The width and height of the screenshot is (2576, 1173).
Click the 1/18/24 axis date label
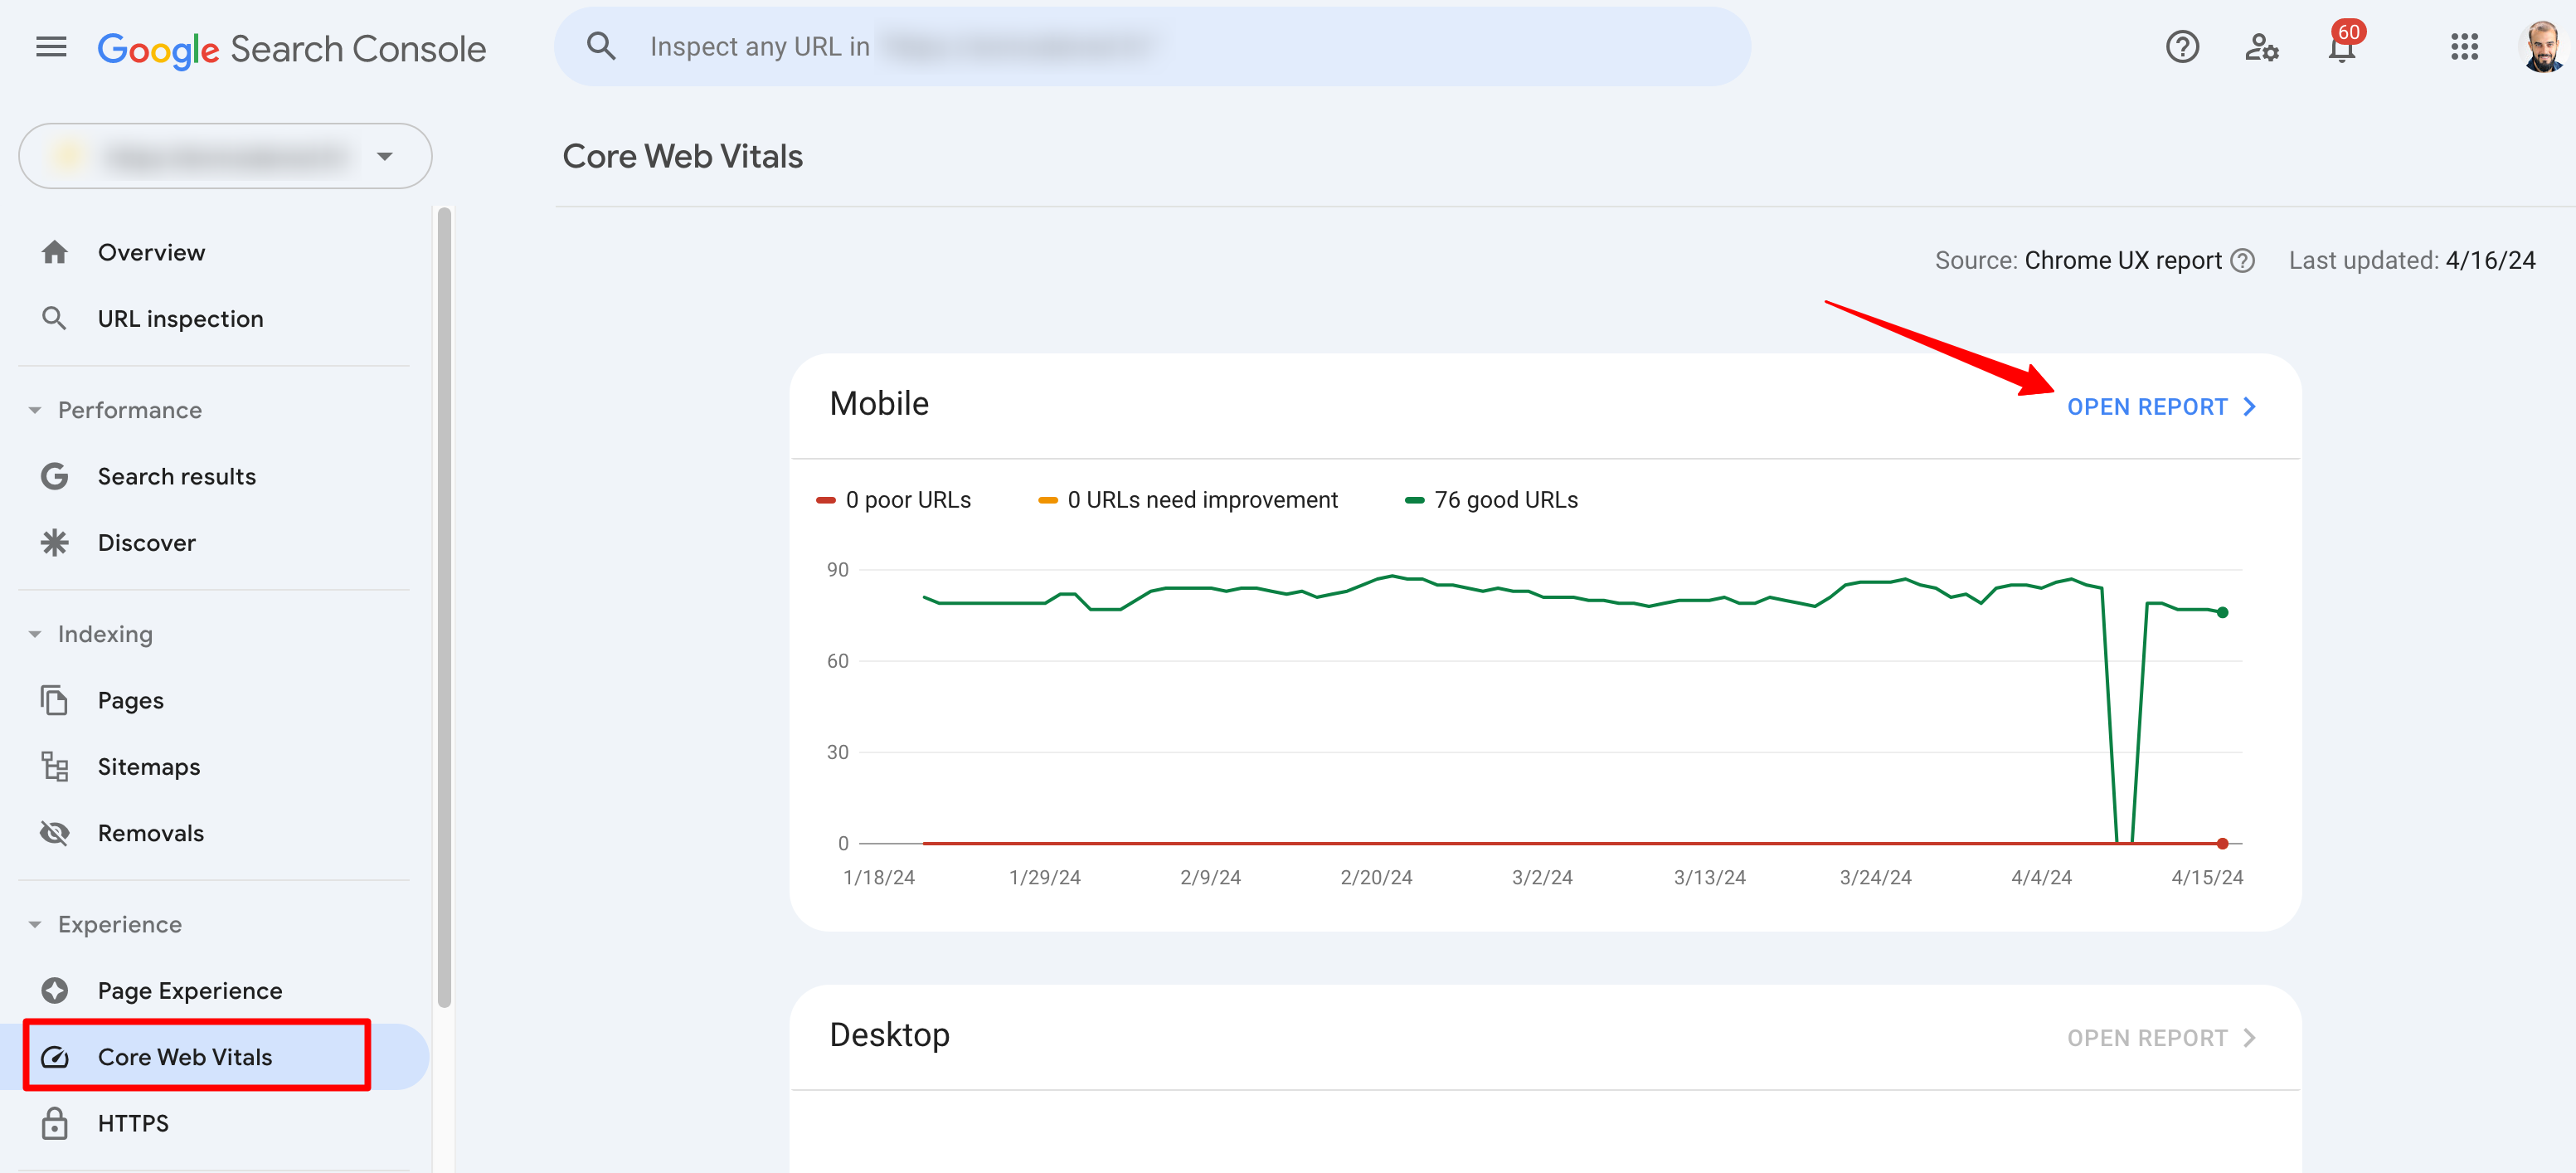[879, 877]
